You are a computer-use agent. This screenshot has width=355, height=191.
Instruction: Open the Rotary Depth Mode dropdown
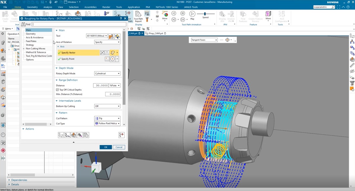coord(107,73)
